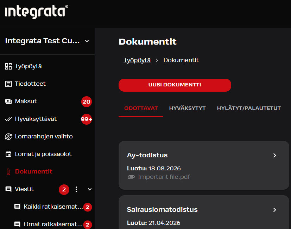Select the Odottavat tab
Image resolution: width=291 pixels, height=229 pixels.
click(x=141, y=108)
